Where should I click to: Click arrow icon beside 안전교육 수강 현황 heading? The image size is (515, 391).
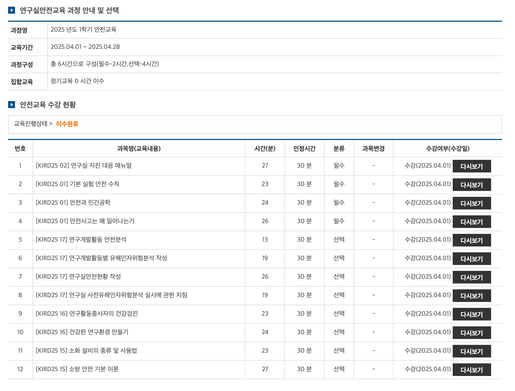12,105
